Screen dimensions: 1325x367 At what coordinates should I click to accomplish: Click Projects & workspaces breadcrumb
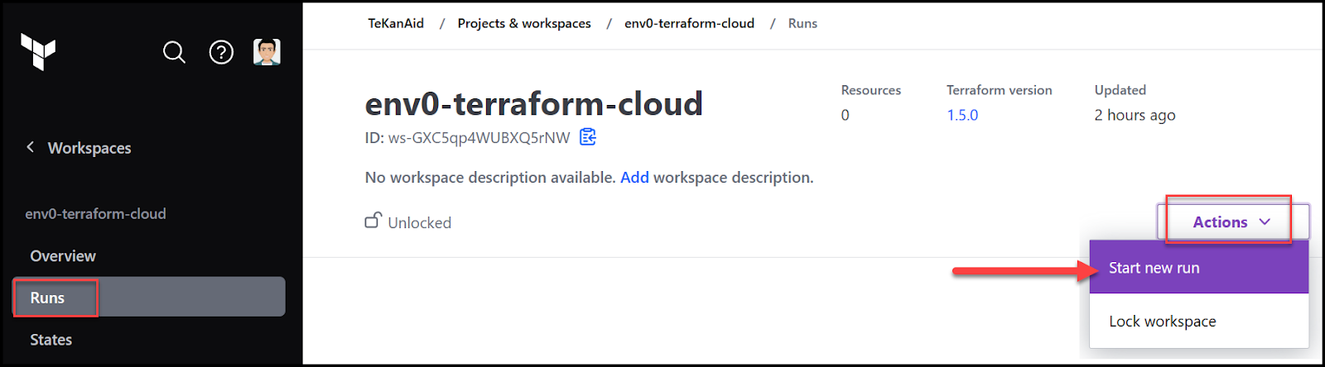(x=524, y=23)
